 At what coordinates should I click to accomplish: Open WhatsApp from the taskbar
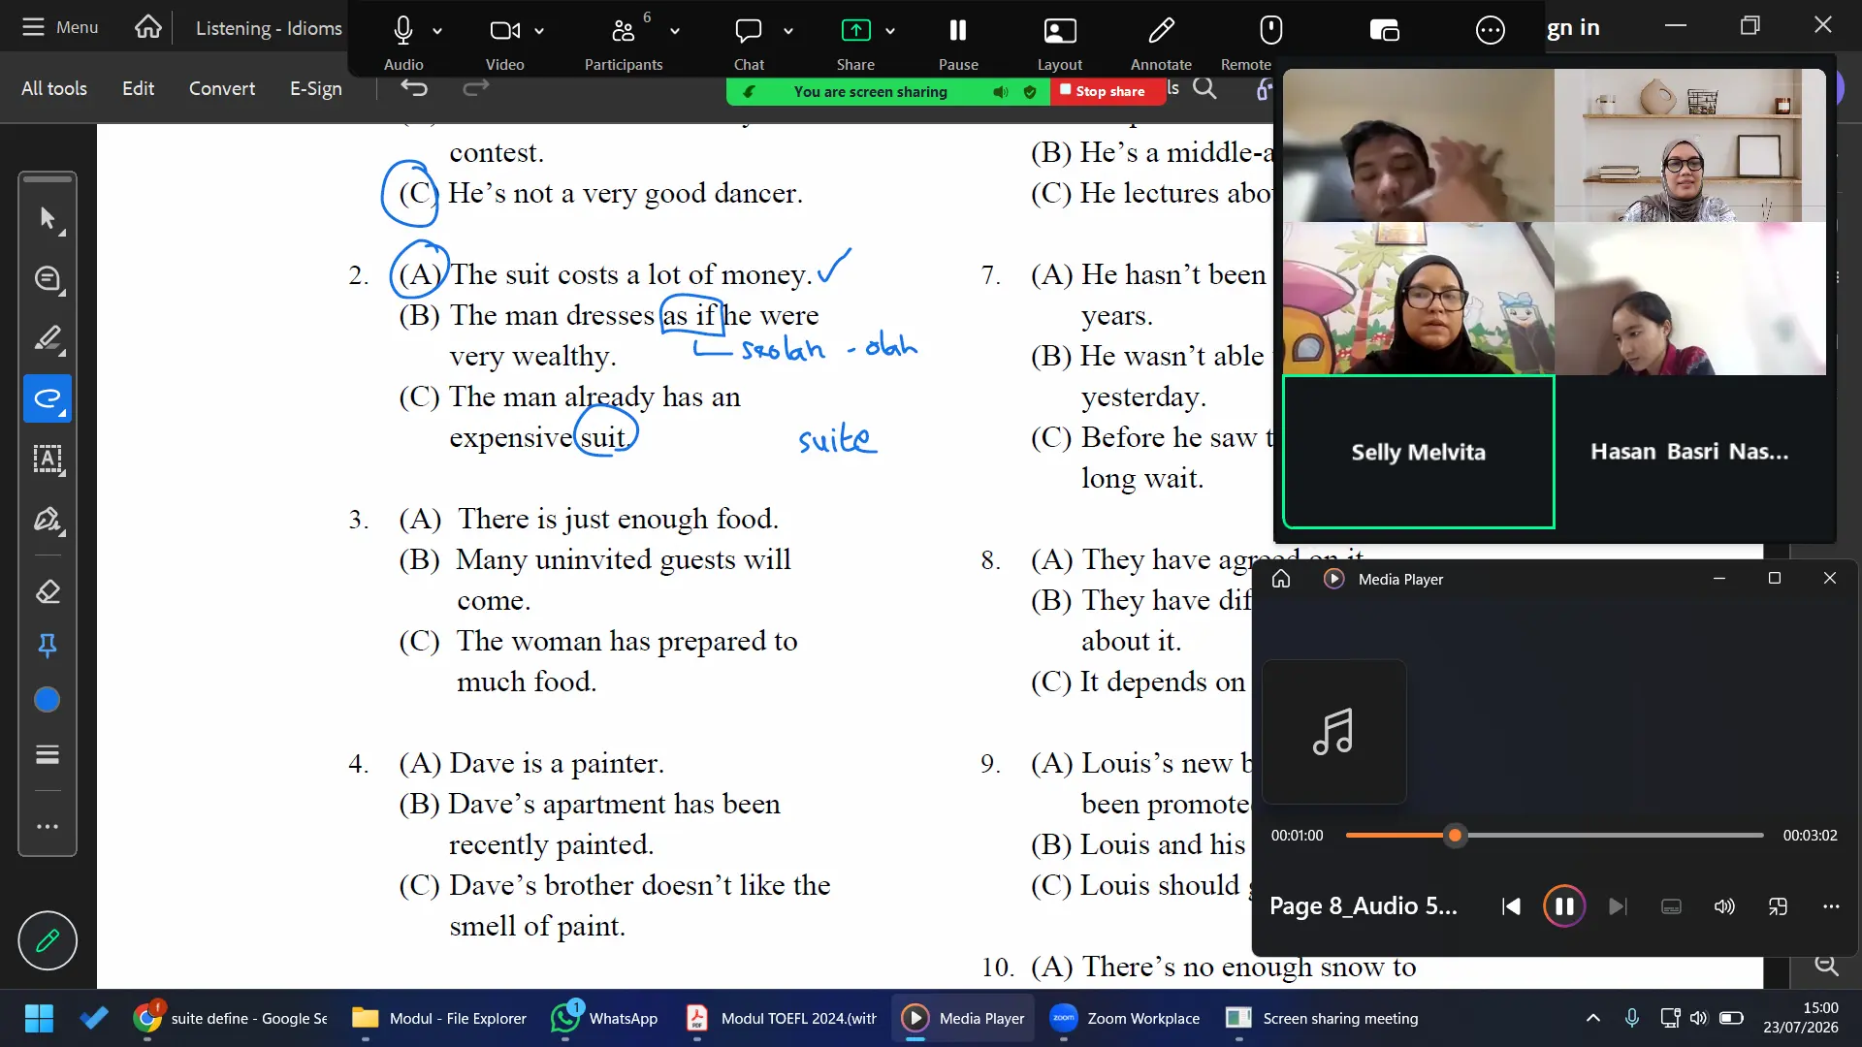pyautogui.click(x=604, y=1018)
